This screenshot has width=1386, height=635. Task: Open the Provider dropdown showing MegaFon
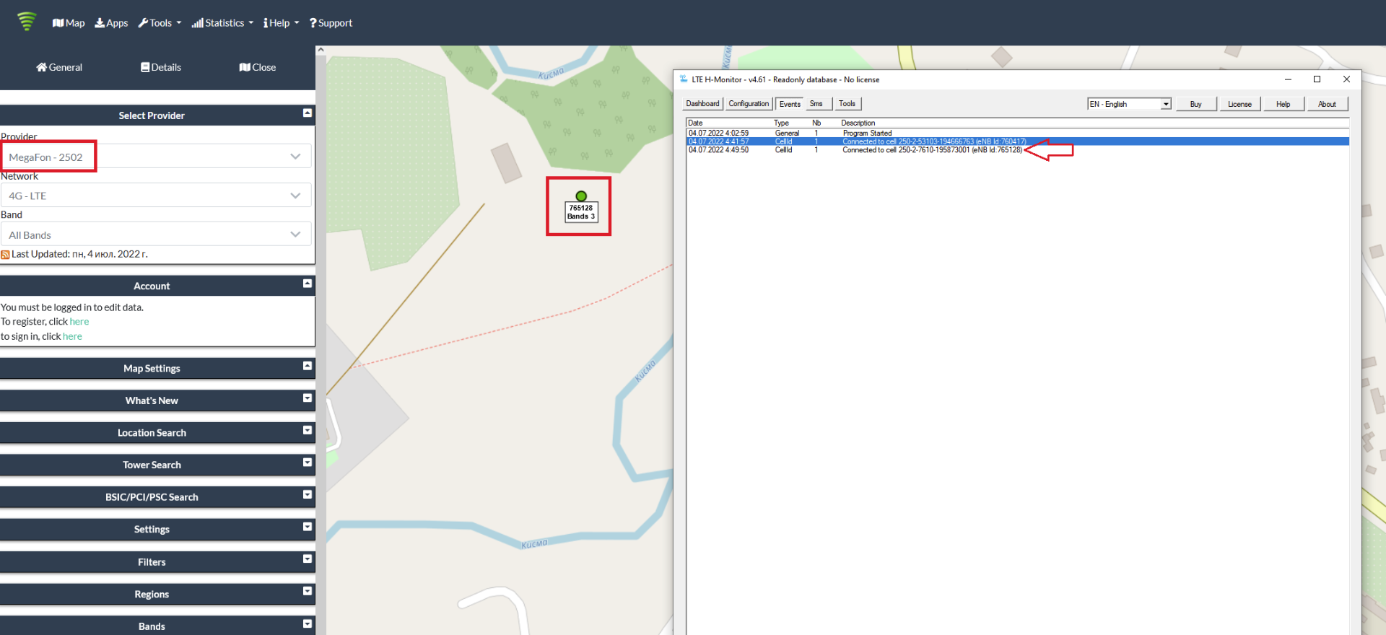(x=156, y=157)
